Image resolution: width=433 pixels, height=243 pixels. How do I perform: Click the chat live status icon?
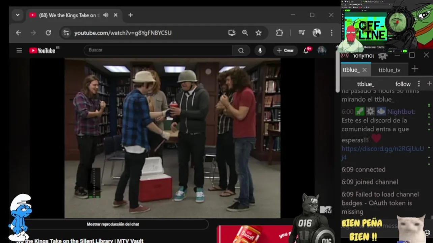click(345, 55)
